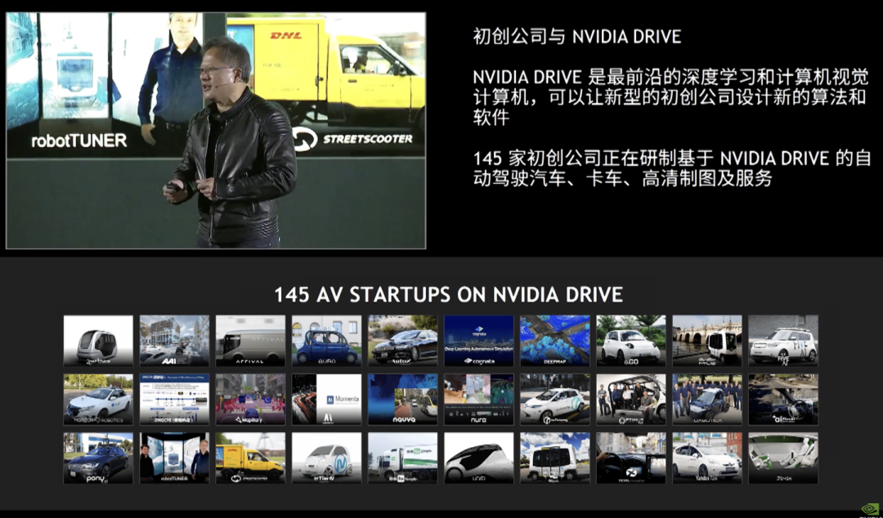Click the paragraph starting 'NVIDIA DRIVE 是最前沿的'
The height and width of the screenshot is (518, 883).
(670, 96)
